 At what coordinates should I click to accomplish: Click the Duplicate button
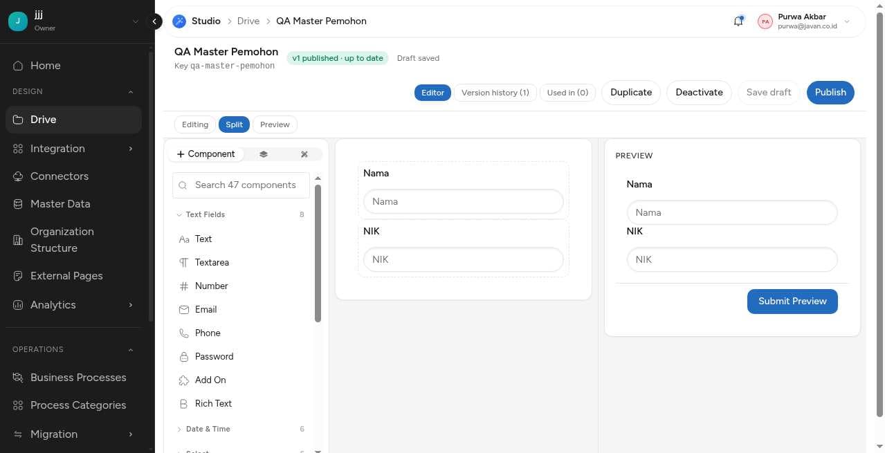[631, 93]
